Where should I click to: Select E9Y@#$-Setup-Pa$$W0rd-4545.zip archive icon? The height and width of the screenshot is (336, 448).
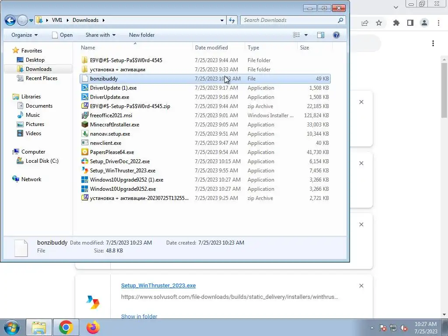(84, 106)
